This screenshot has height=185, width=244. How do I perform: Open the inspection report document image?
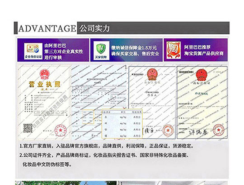[x=99, y=103]
